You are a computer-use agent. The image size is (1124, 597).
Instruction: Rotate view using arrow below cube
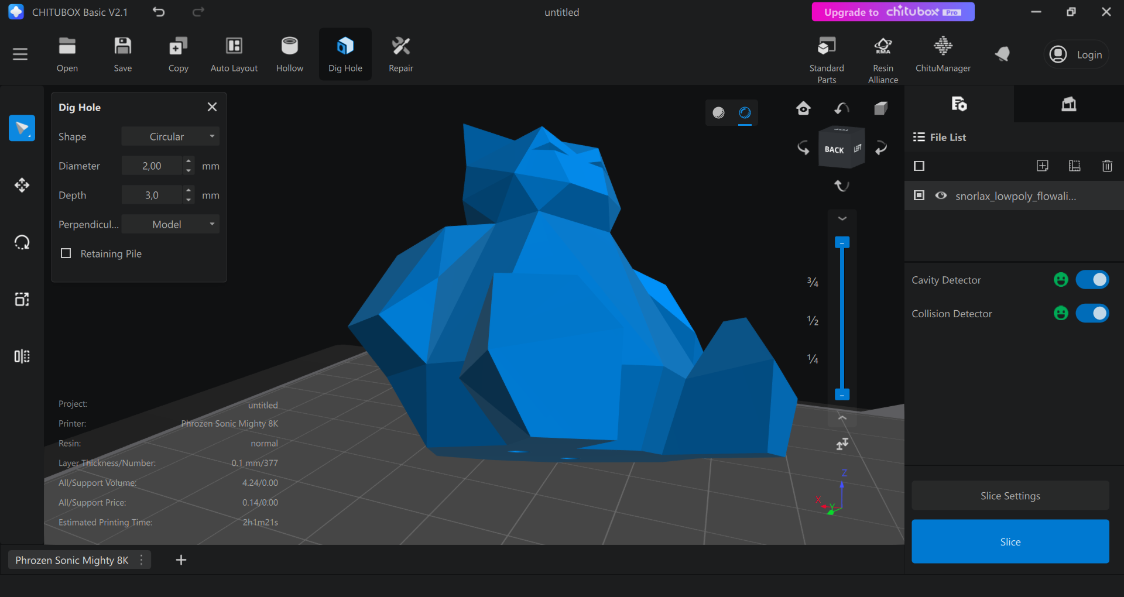(x=842, y=186)
